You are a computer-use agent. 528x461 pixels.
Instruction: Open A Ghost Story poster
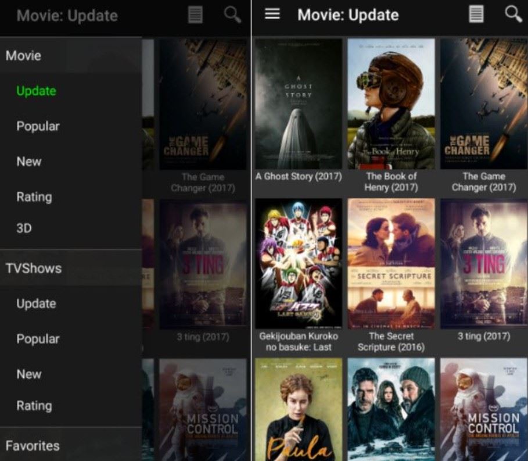click(299, 104)
